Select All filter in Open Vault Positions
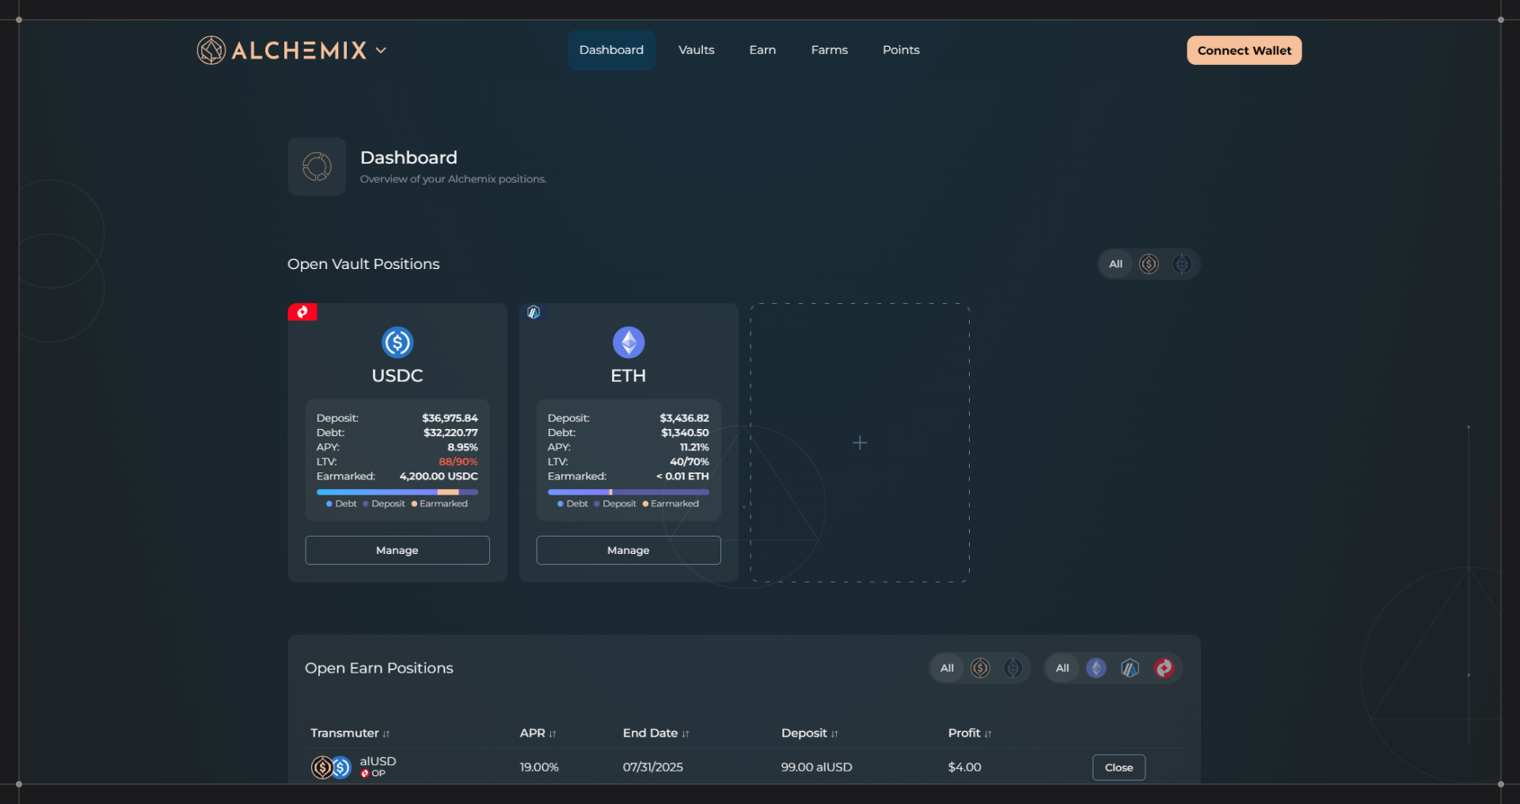1520x804 pixels. (1115, 264)
